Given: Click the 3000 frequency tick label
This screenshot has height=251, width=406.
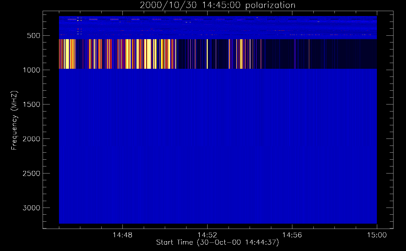Looking at the screenshot, I should (31, 208).
